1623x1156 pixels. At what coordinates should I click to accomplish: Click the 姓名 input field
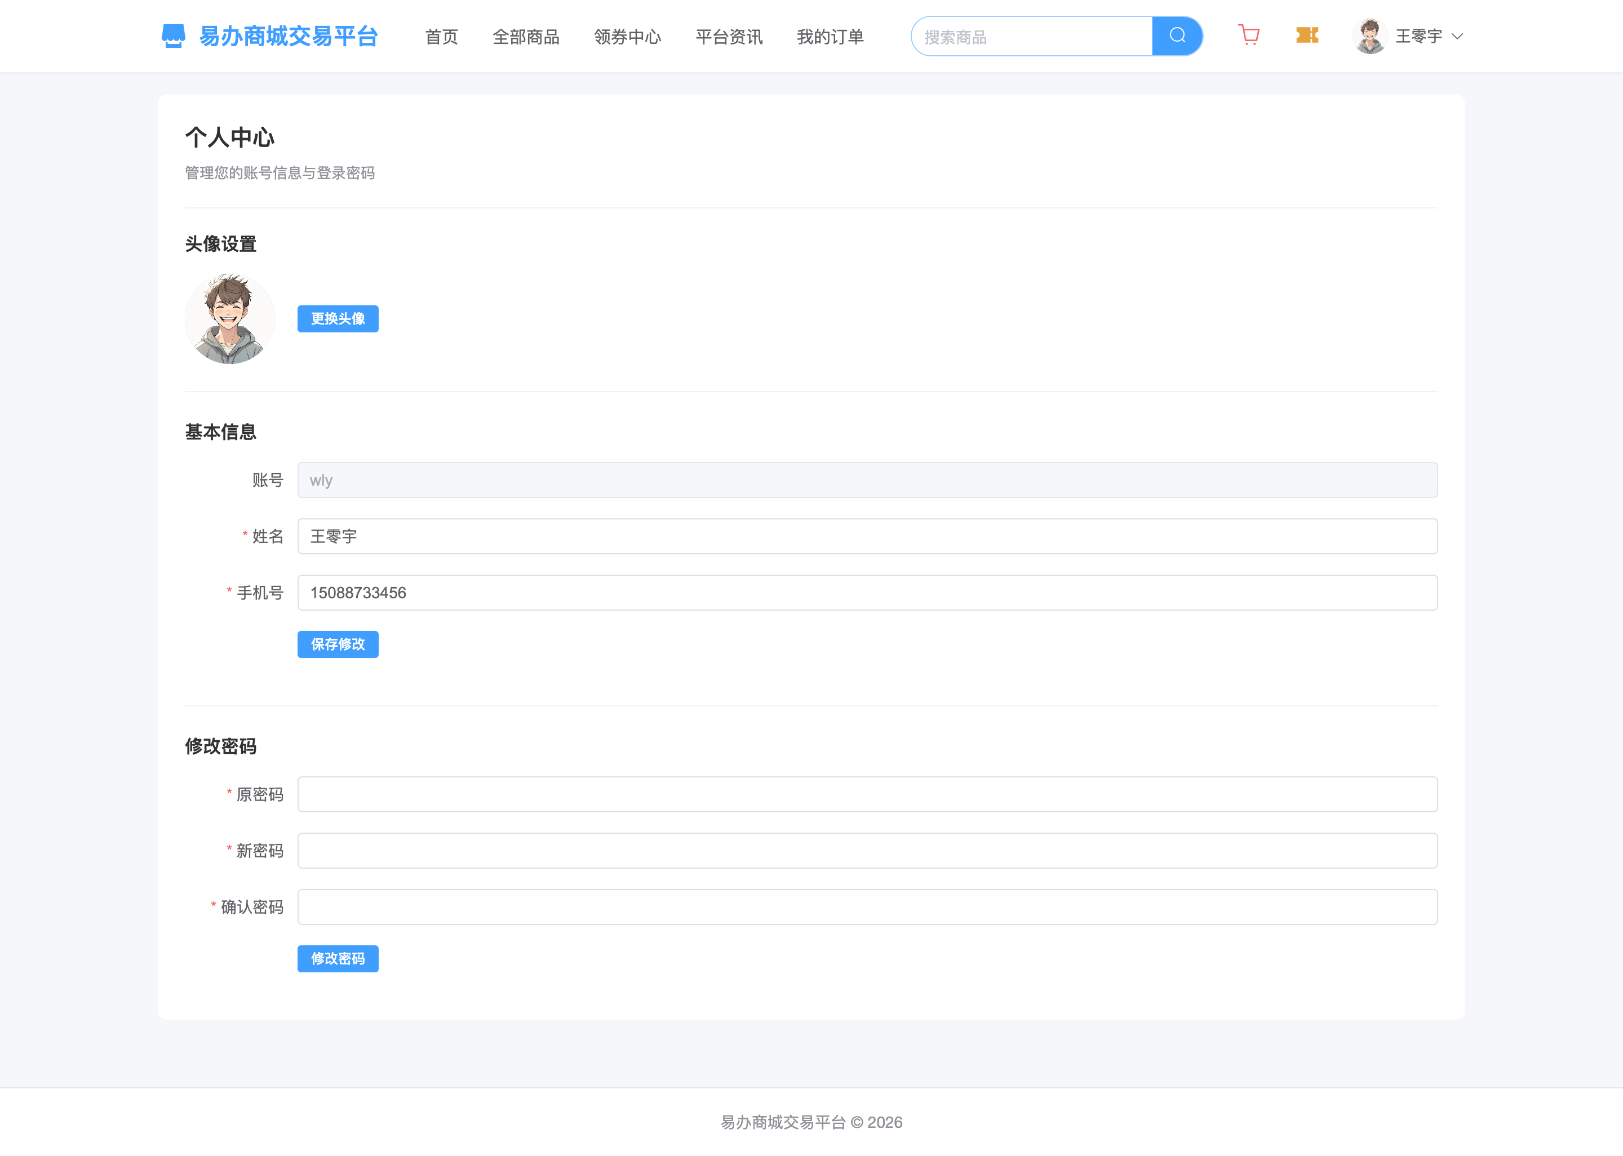867,536
